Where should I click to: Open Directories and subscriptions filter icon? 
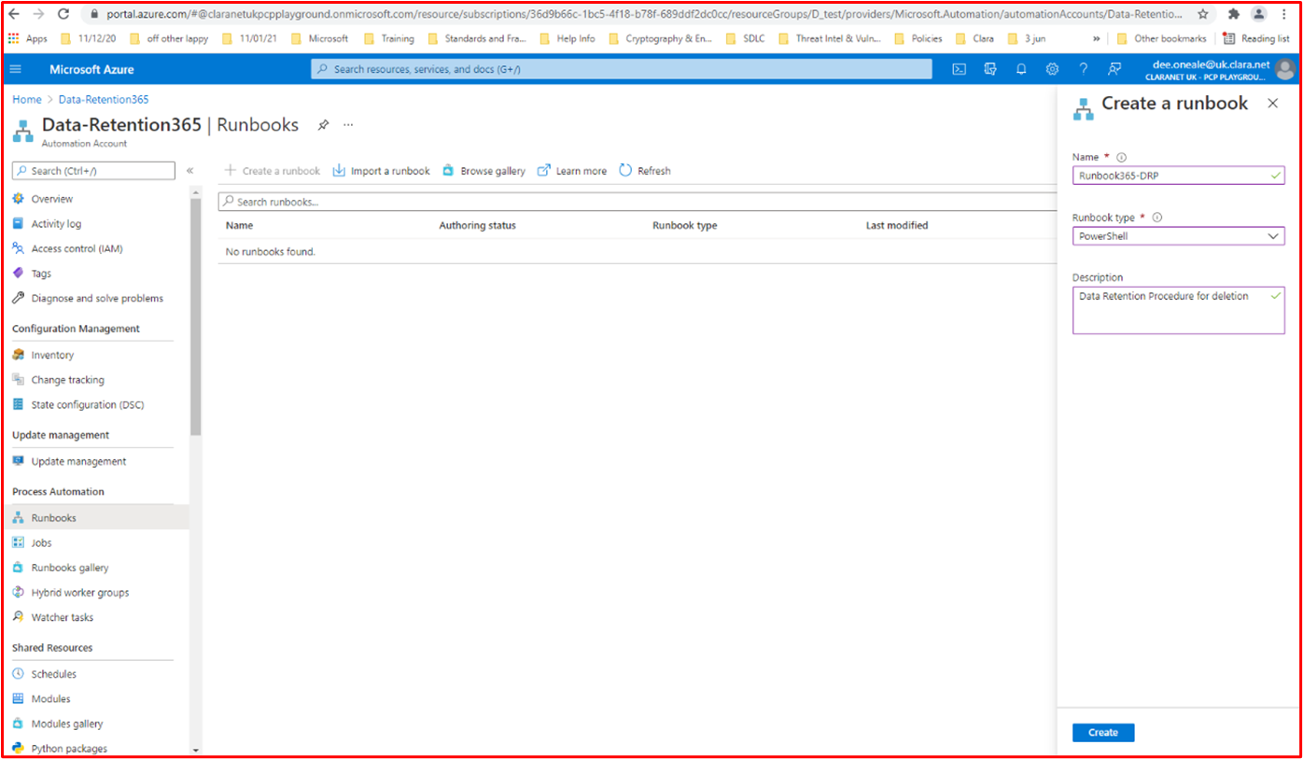click(x=990, y=69)
